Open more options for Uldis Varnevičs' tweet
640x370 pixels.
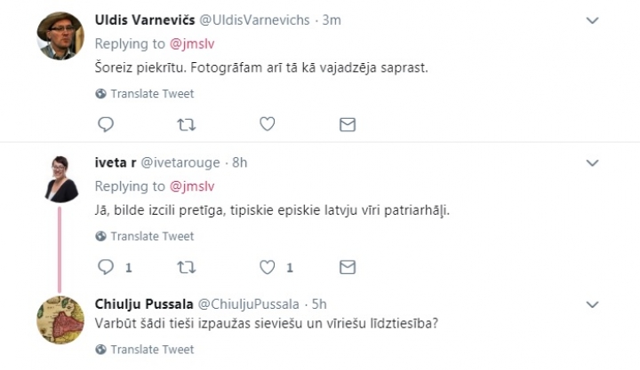click(x=594, y=20)
